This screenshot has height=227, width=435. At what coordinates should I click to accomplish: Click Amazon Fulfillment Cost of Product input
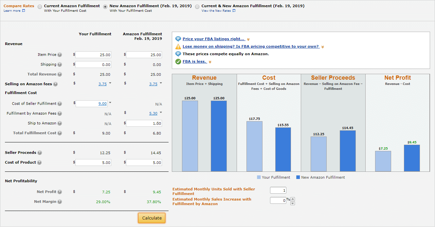click(144, 163)
